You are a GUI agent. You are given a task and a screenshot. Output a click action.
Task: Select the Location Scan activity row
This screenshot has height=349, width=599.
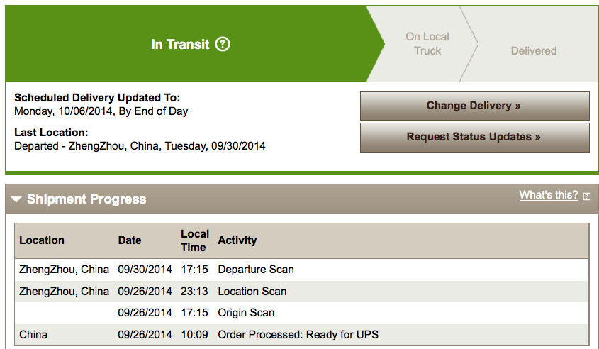301,292
